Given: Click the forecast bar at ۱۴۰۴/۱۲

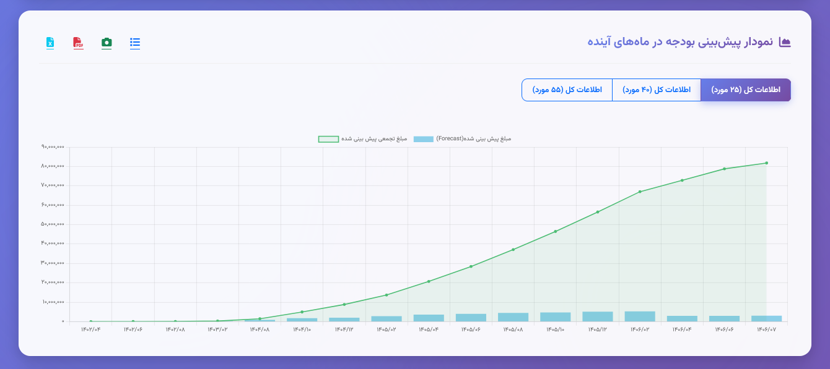Looking at the screenshot, I should (x=344, y=320).
